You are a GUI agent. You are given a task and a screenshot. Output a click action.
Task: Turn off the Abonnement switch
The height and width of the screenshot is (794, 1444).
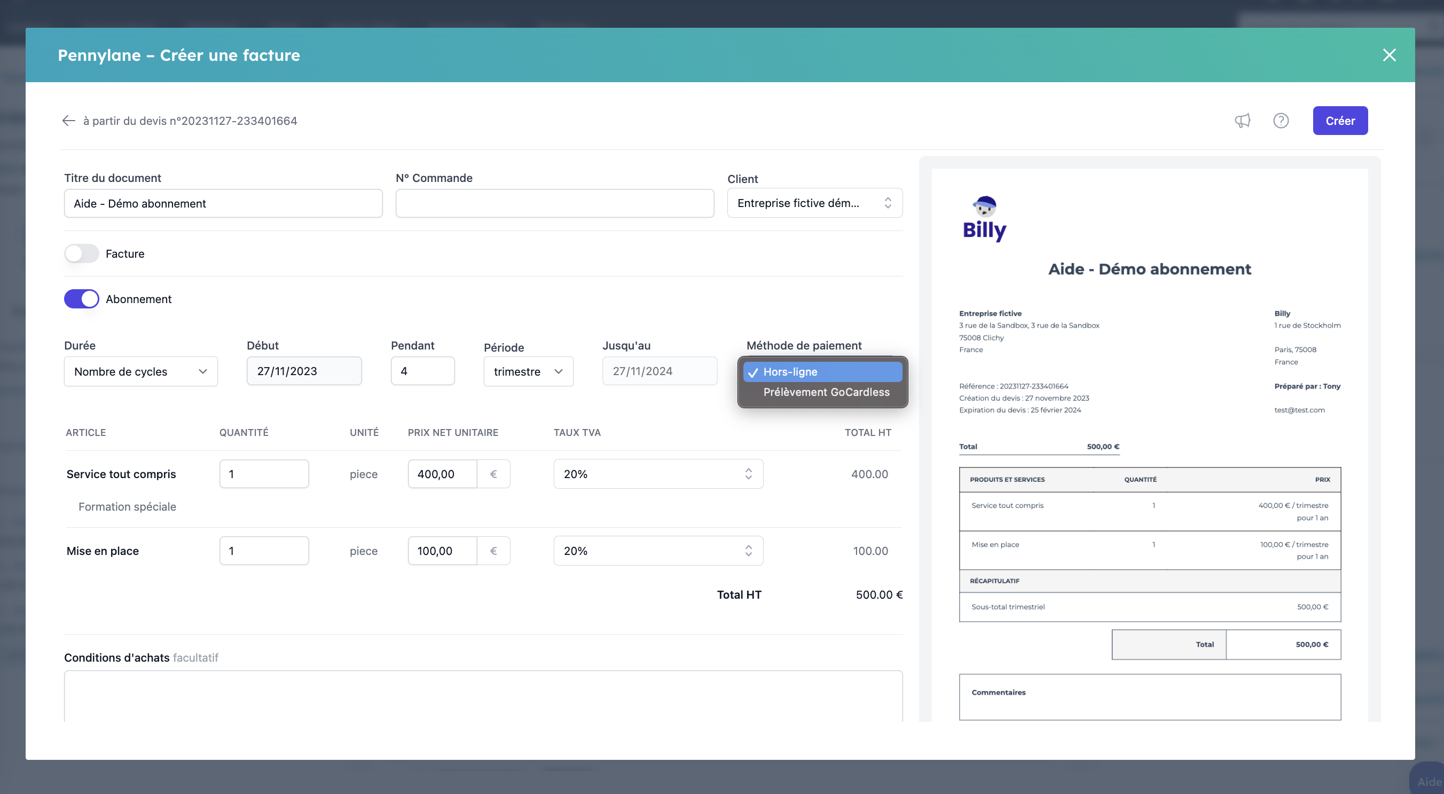tap(81, 299)
